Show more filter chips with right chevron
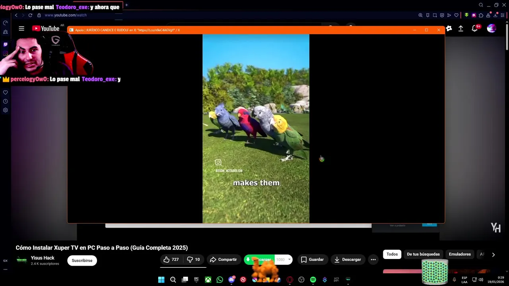Screen dimensions: 509x286 tap(493, 255)
